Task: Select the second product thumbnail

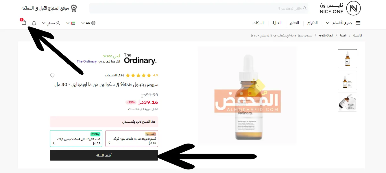Action: (347, 80)
